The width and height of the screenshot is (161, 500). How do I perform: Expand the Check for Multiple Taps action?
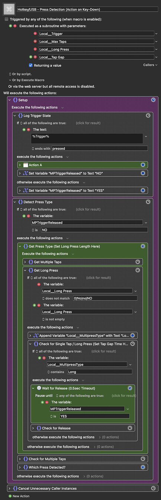20,459
